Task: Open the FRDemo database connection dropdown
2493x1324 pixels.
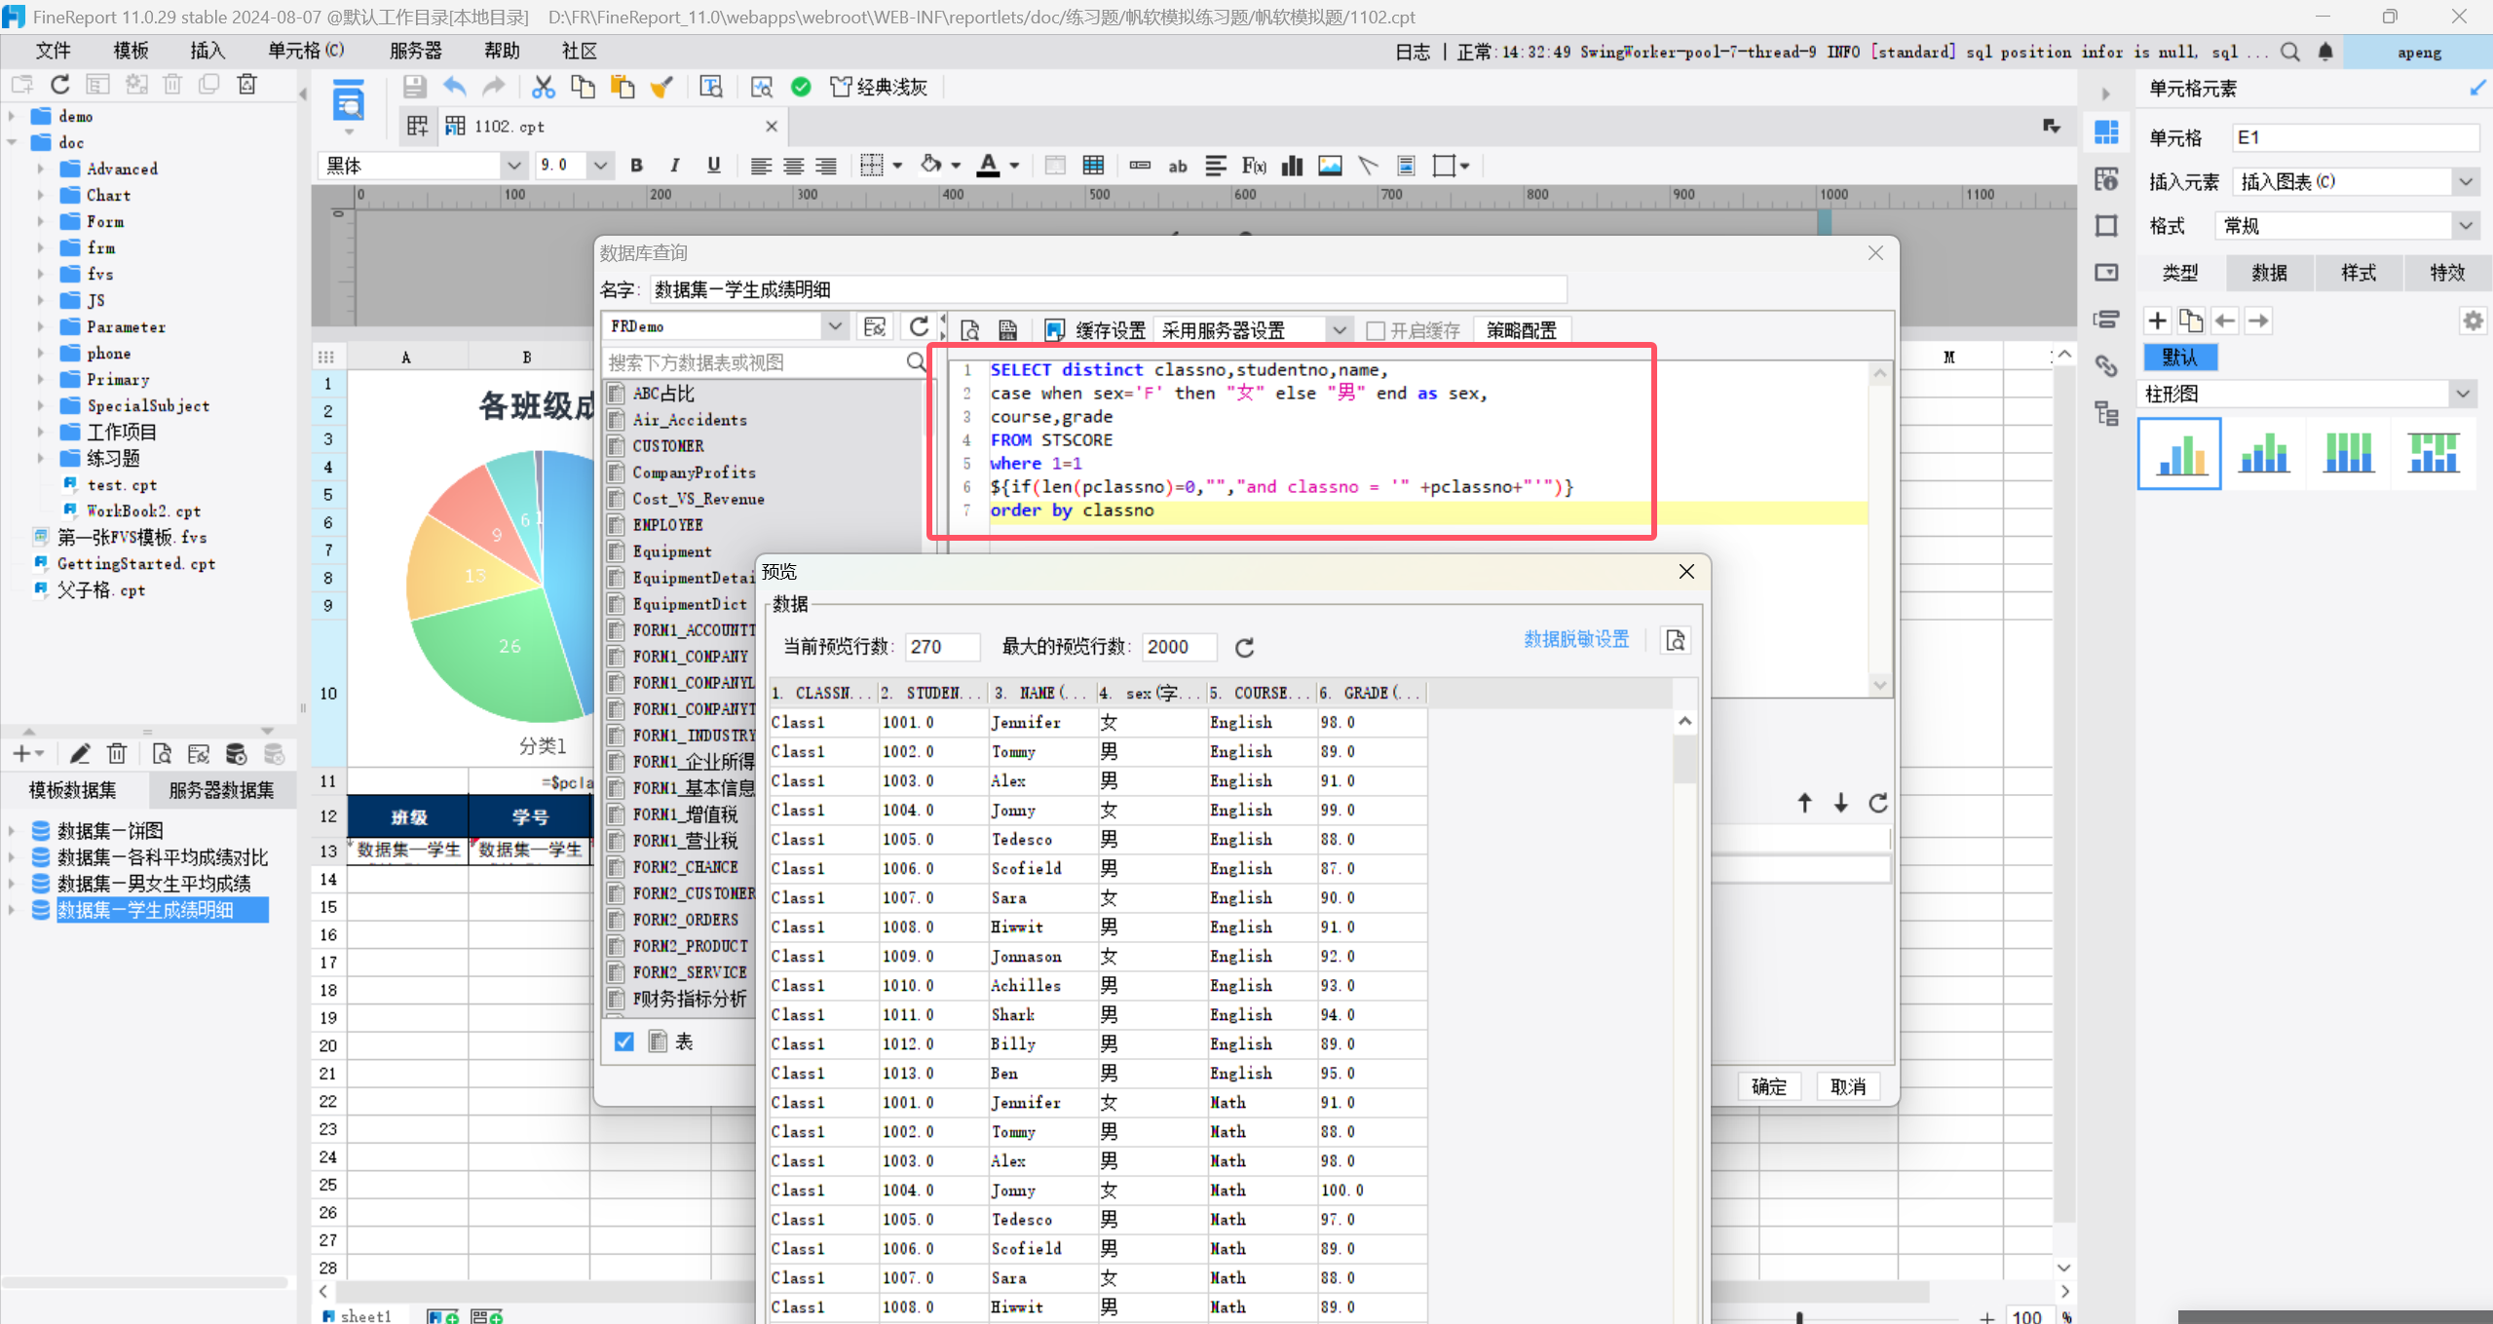Action: (x=834, y=326)
